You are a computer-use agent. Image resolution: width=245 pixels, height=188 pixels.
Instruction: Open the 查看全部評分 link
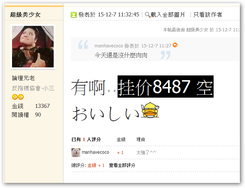pos(122,165)
